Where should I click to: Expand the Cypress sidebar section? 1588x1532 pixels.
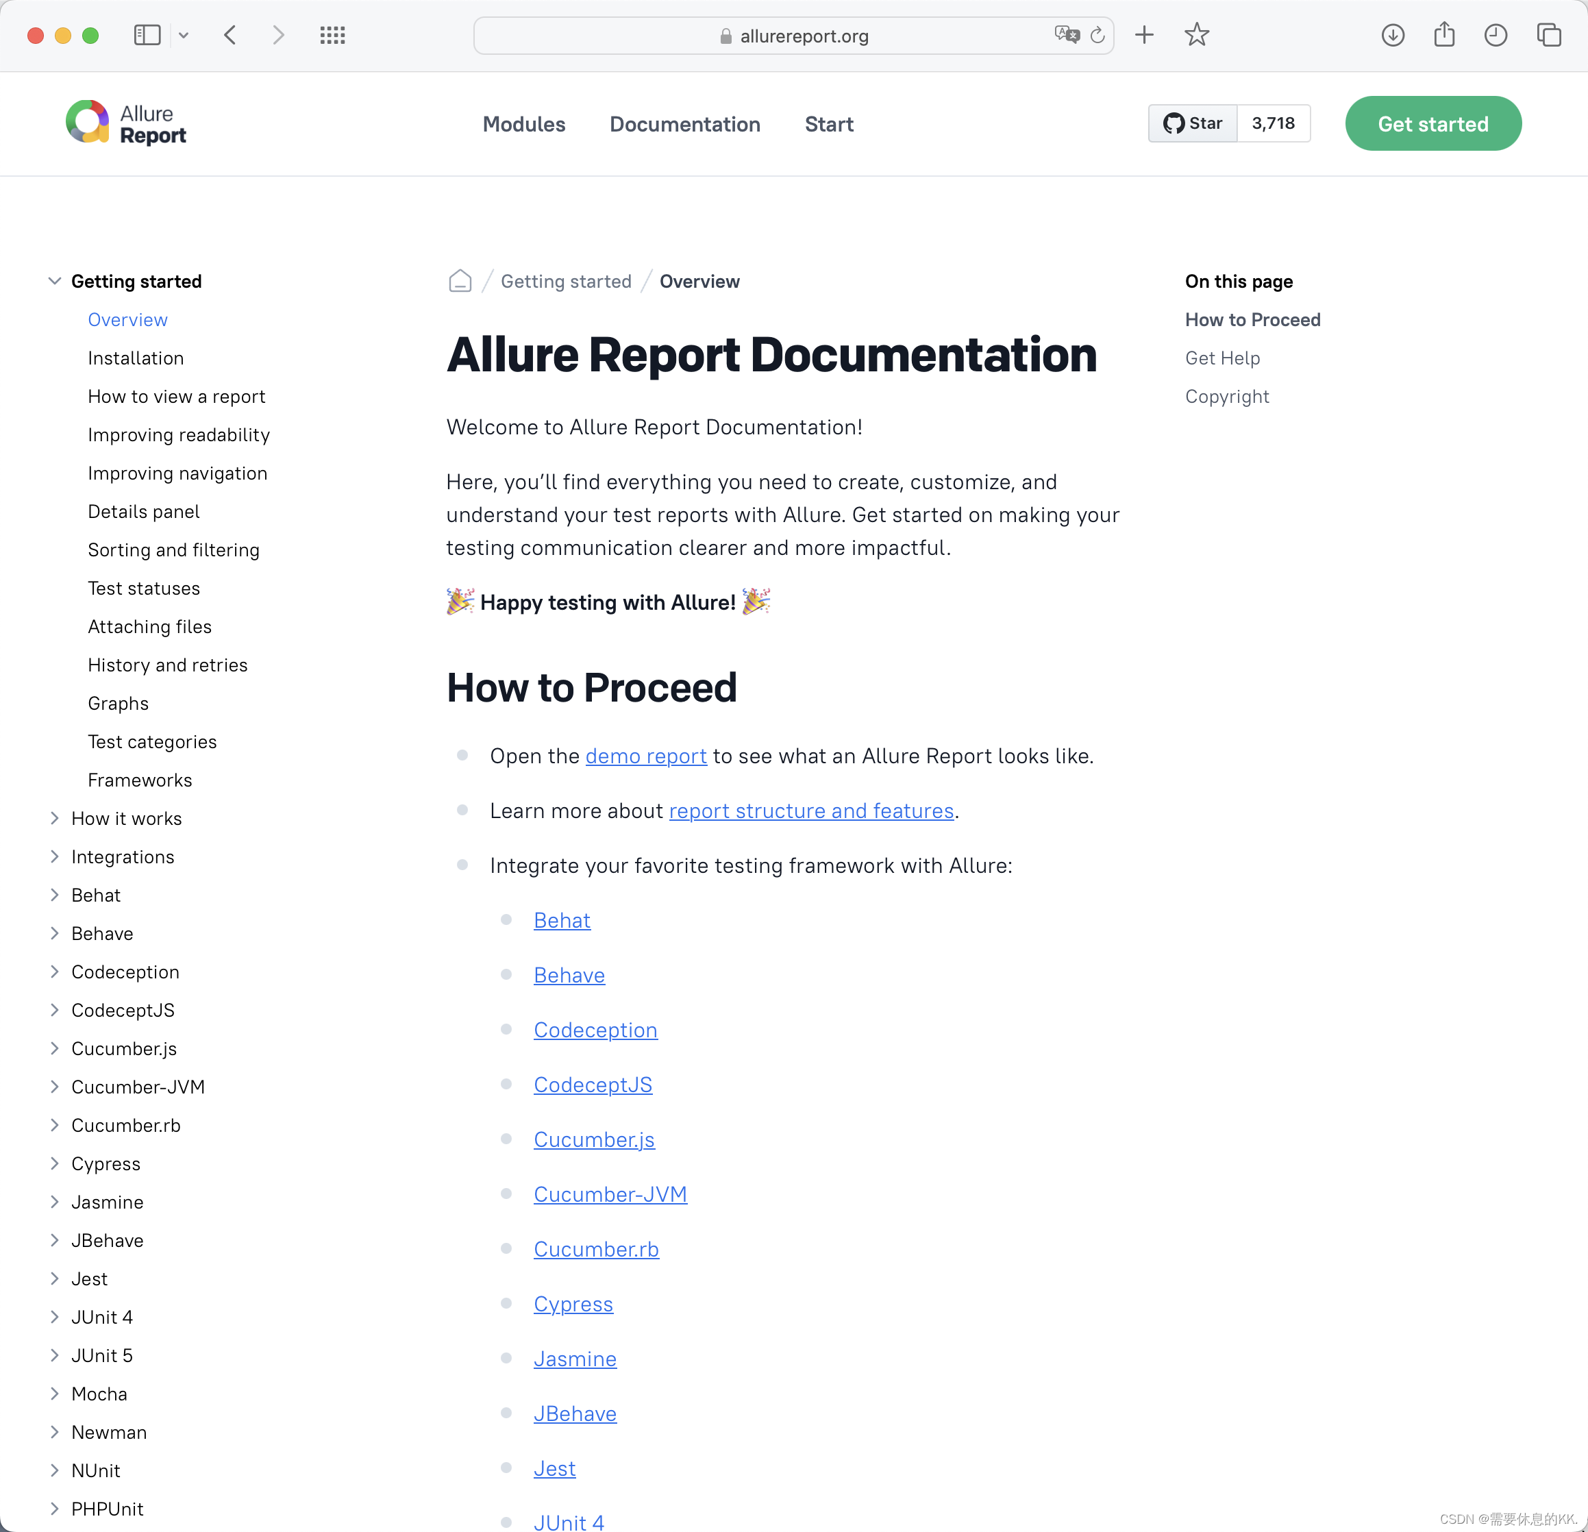pos(54,1163)
